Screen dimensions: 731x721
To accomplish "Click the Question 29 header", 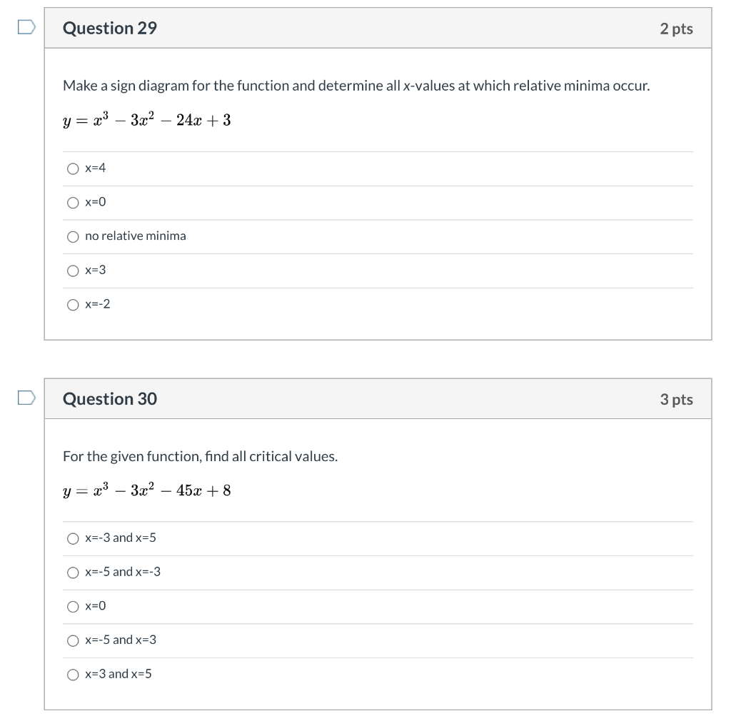I will click(109, 29).
